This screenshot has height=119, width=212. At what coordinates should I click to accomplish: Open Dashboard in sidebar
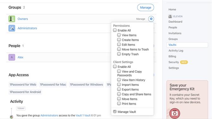pos(175,21)
